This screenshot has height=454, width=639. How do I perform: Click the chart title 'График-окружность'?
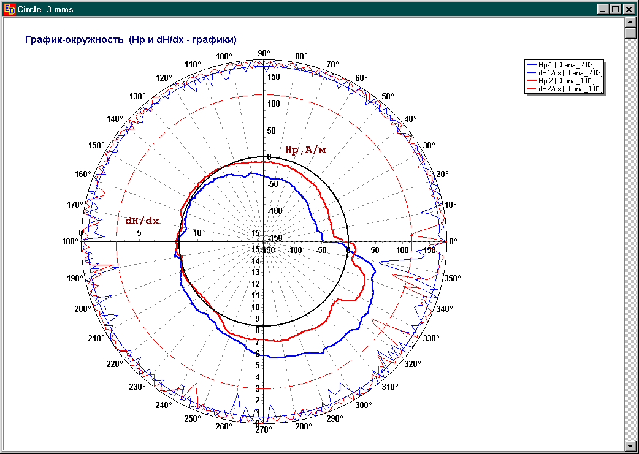coord(130,40)
